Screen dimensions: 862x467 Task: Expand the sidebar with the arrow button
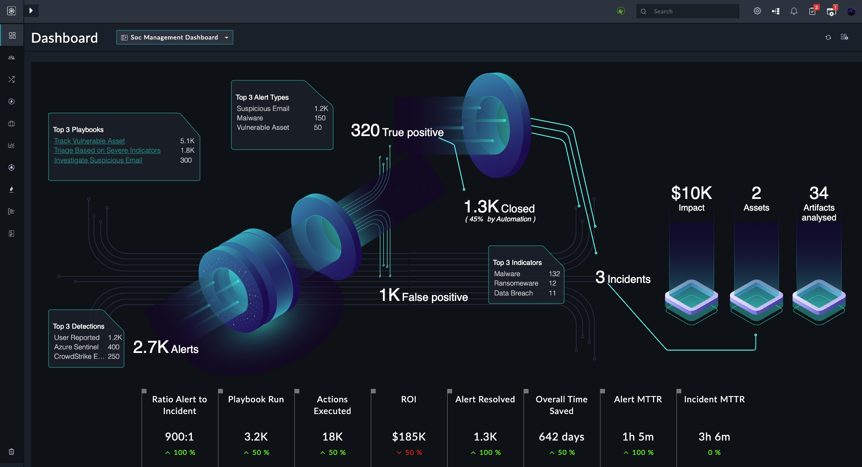(x=31, y=11)
